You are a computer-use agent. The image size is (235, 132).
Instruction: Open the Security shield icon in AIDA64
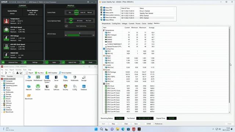65,87
